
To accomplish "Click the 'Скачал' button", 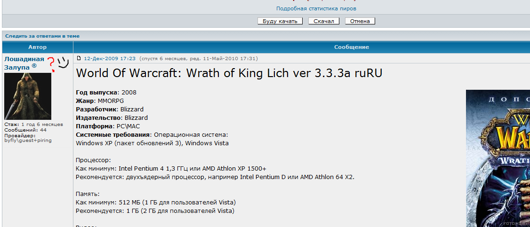I will tap(324, 21).
